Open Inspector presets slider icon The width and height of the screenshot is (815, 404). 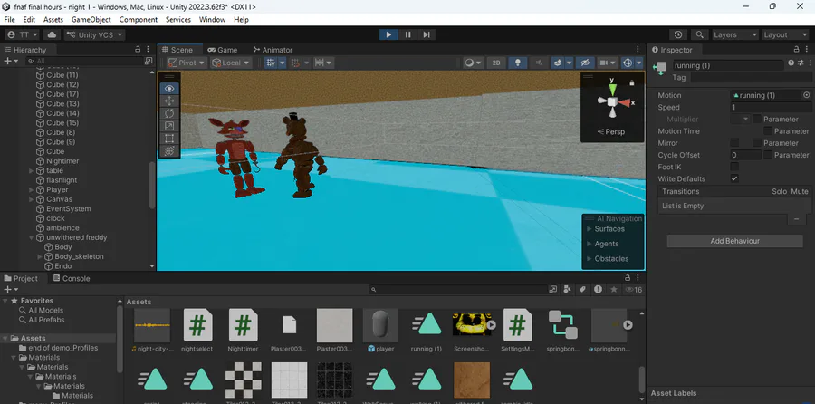pyautogui.click(x=799, y=63)
